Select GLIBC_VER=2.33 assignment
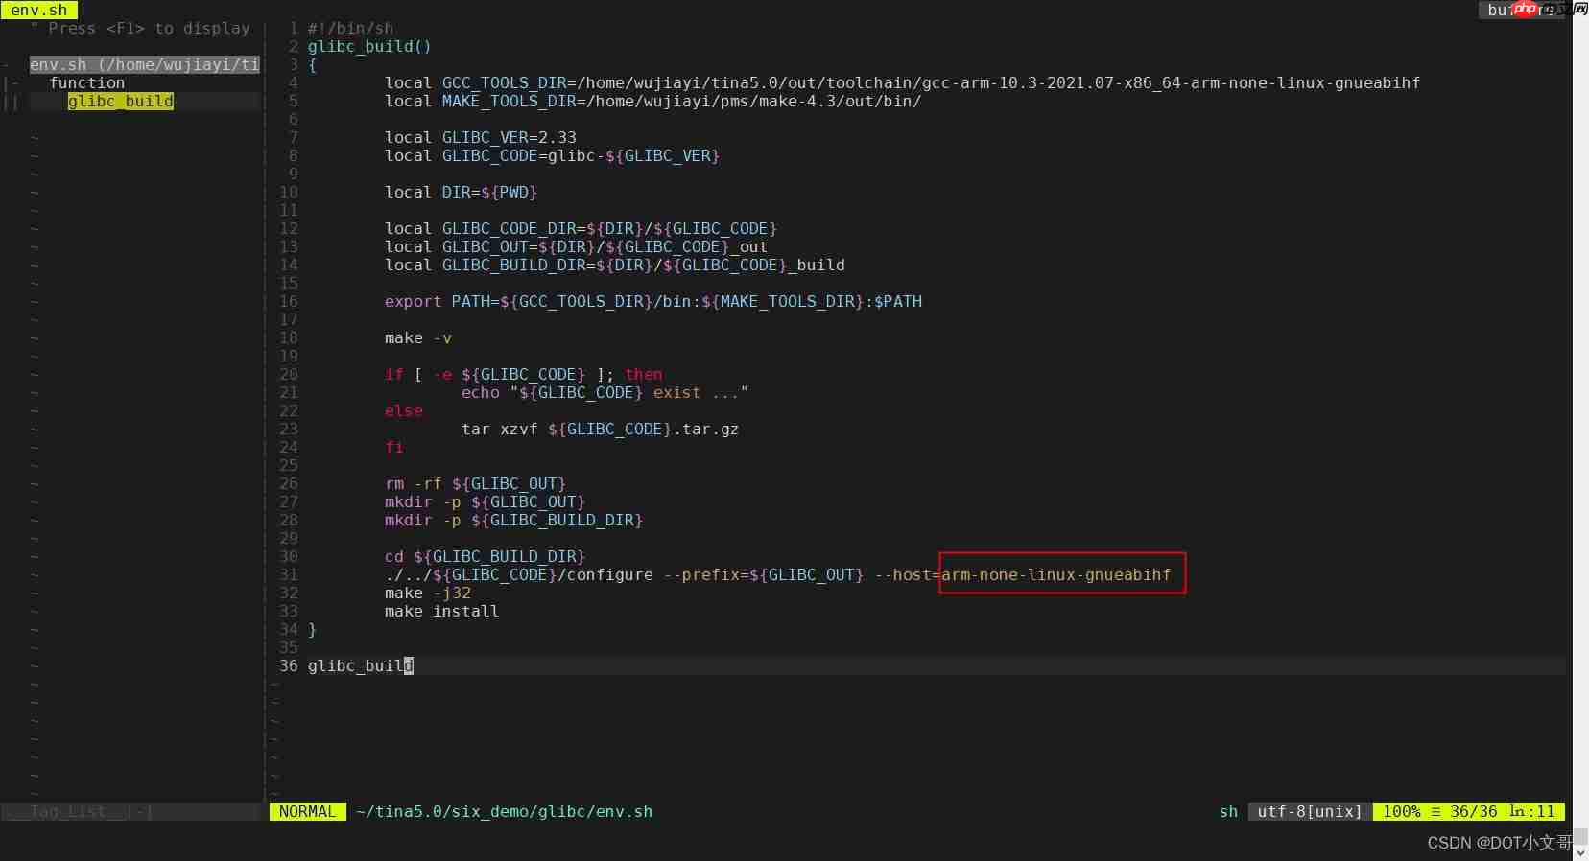This screenshot has height=861, width=1589. [x=509, y=137]
